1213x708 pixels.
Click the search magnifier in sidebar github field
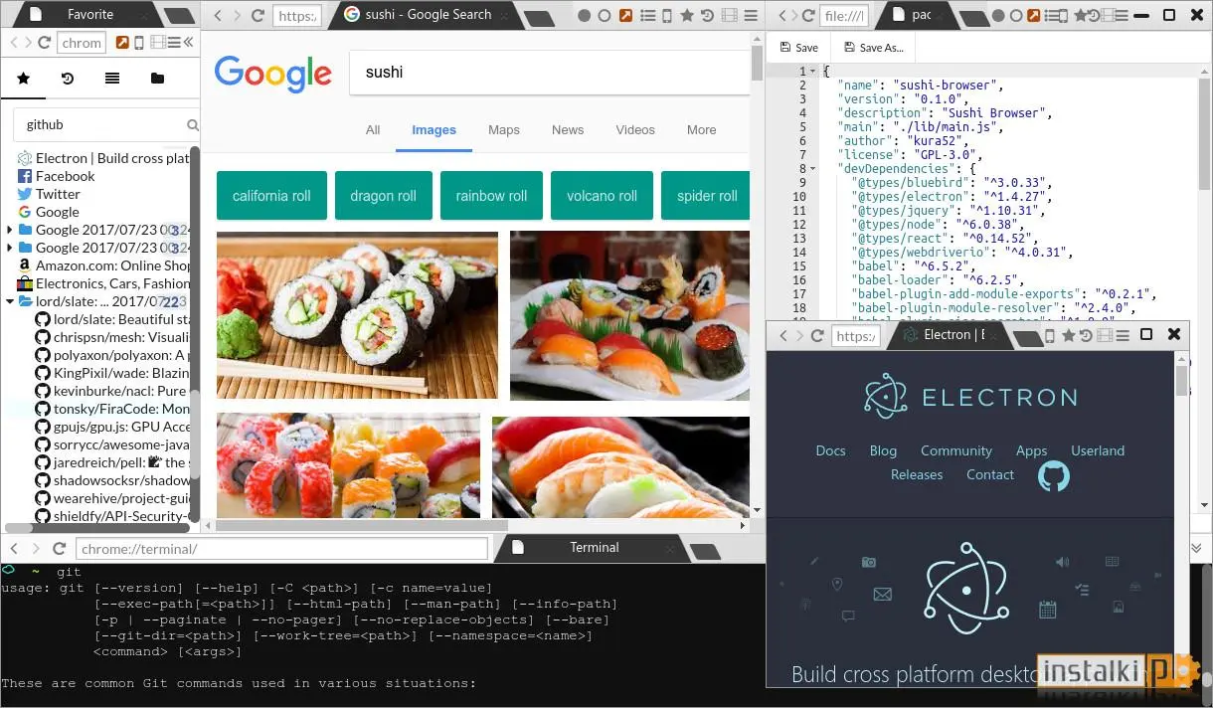click(x=193, y=125)
